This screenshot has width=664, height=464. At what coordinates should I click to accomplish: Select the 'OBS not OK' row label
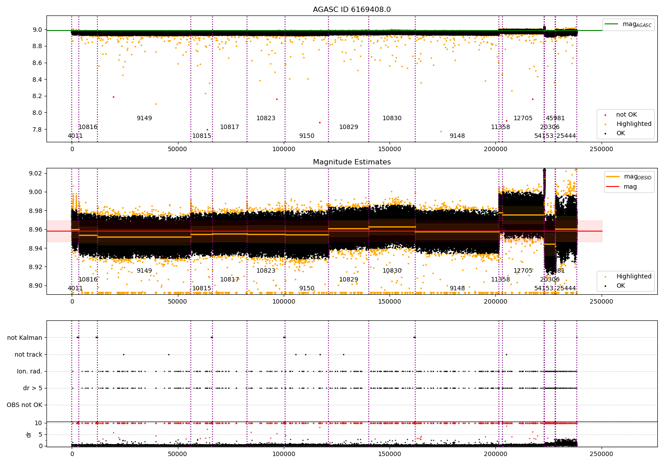coord(24,405)
